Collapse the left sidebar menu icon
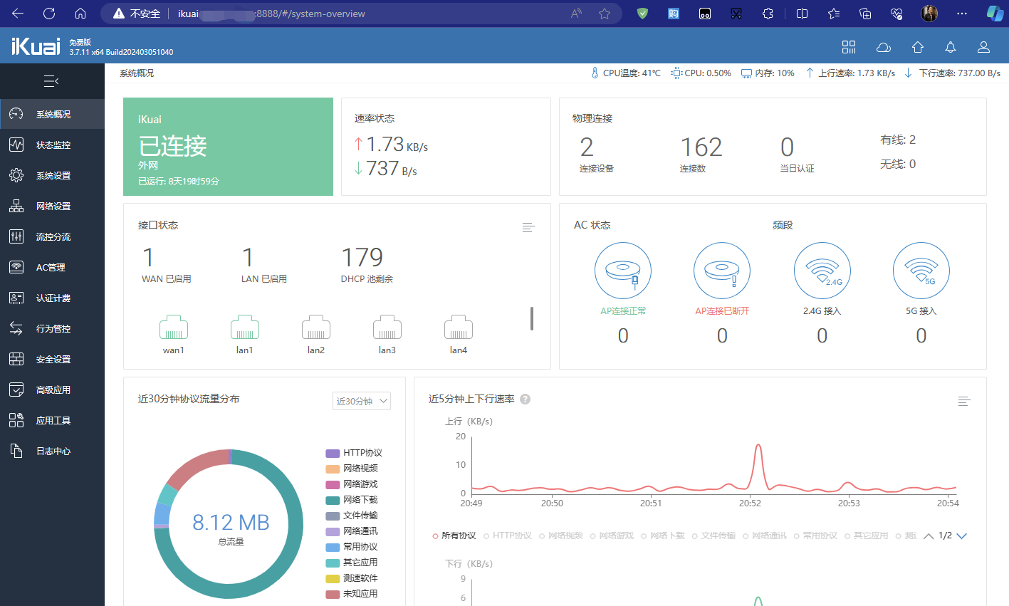The height and width of the screenshot is (606, 1009). pyautogui.click(x=51, y=81)
